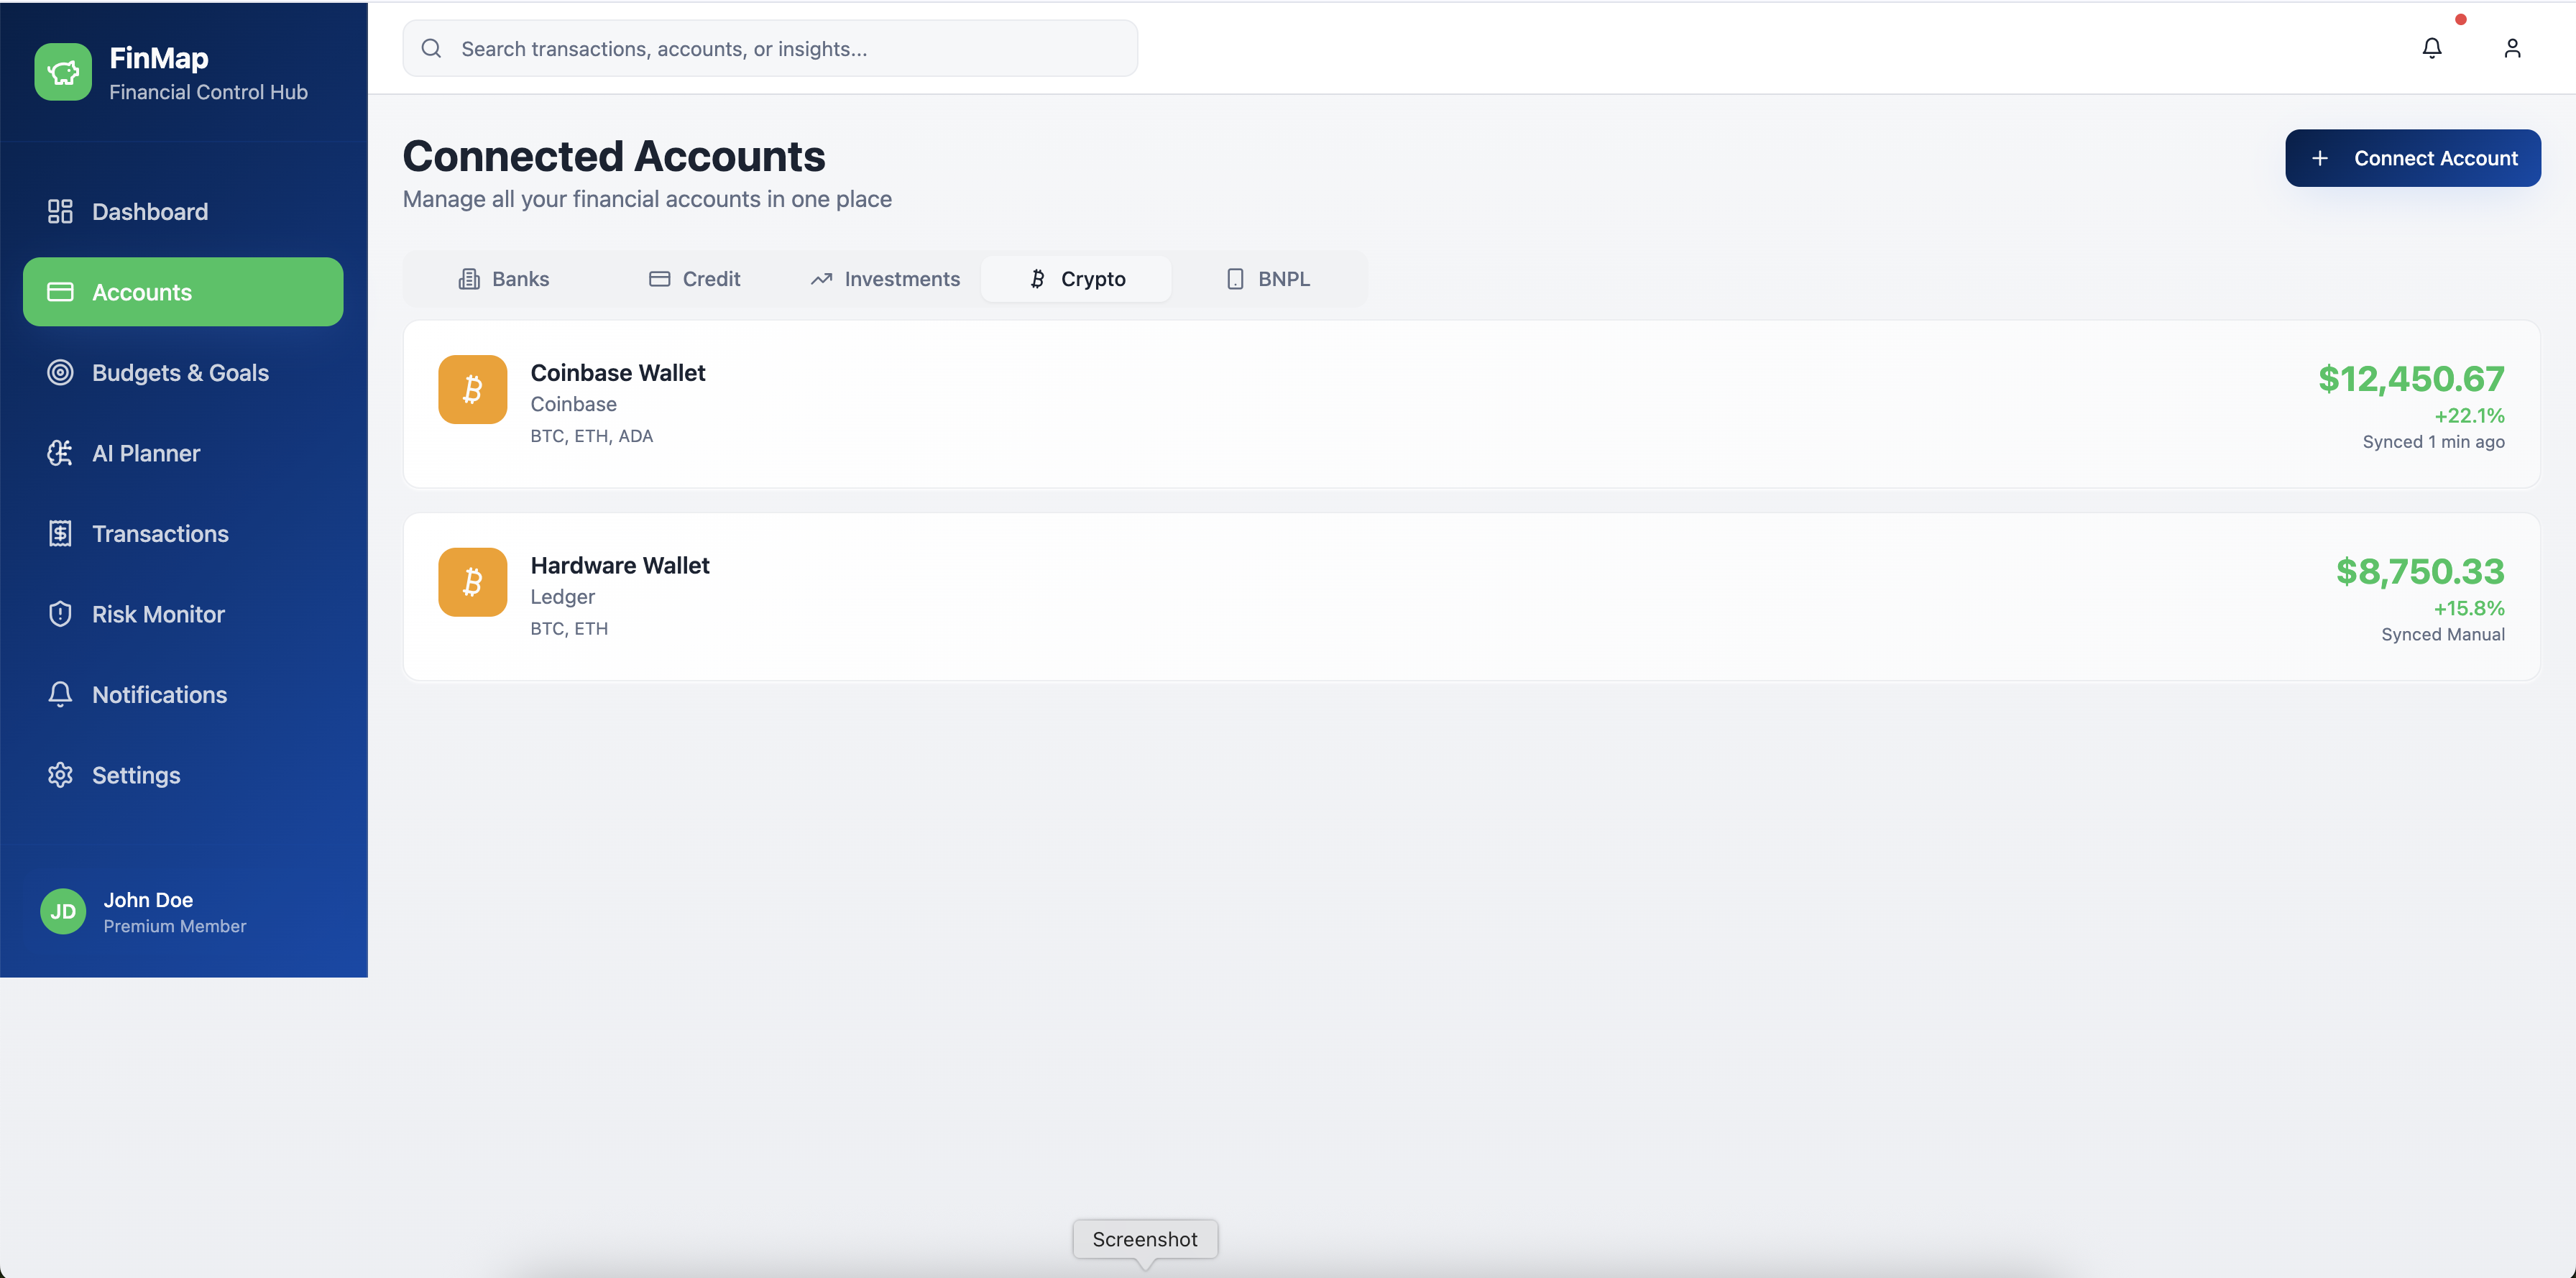
Task: Focus the search transactions input field
Action: pyautogui.click(x=770, y=48)
